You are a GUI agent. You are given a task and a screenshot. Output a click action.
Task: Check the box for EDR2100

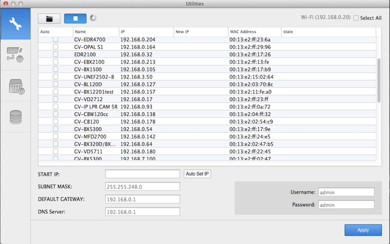[56, 54]
